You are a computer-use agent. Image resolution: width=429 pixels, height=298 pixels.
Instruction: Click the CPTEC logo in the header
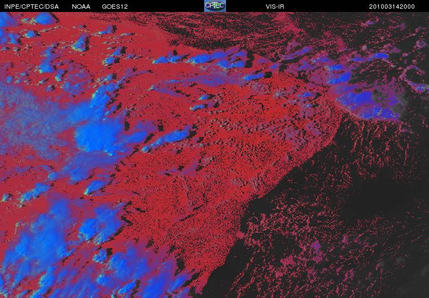[215, 6]
